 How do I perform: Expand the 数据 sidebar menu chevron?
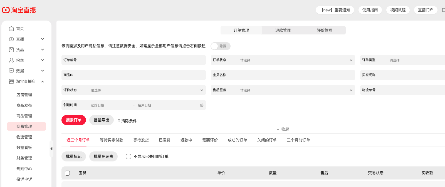pos(43,71)
